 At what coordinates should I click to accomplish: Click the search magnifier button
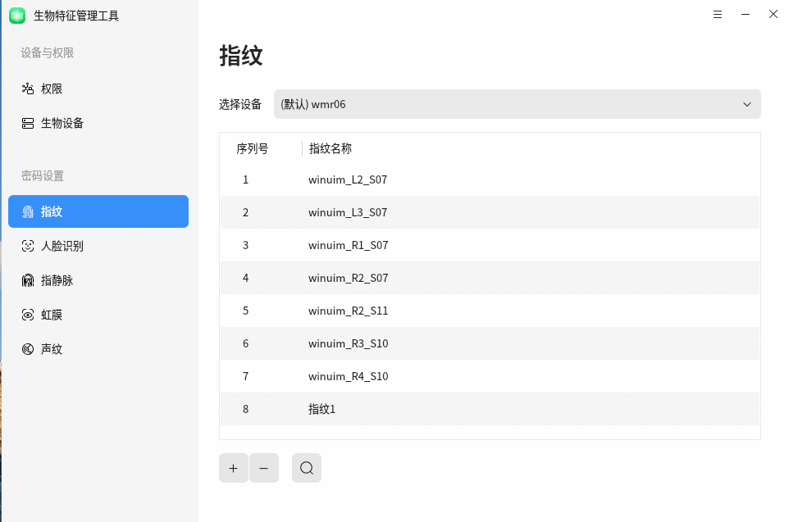307,468
